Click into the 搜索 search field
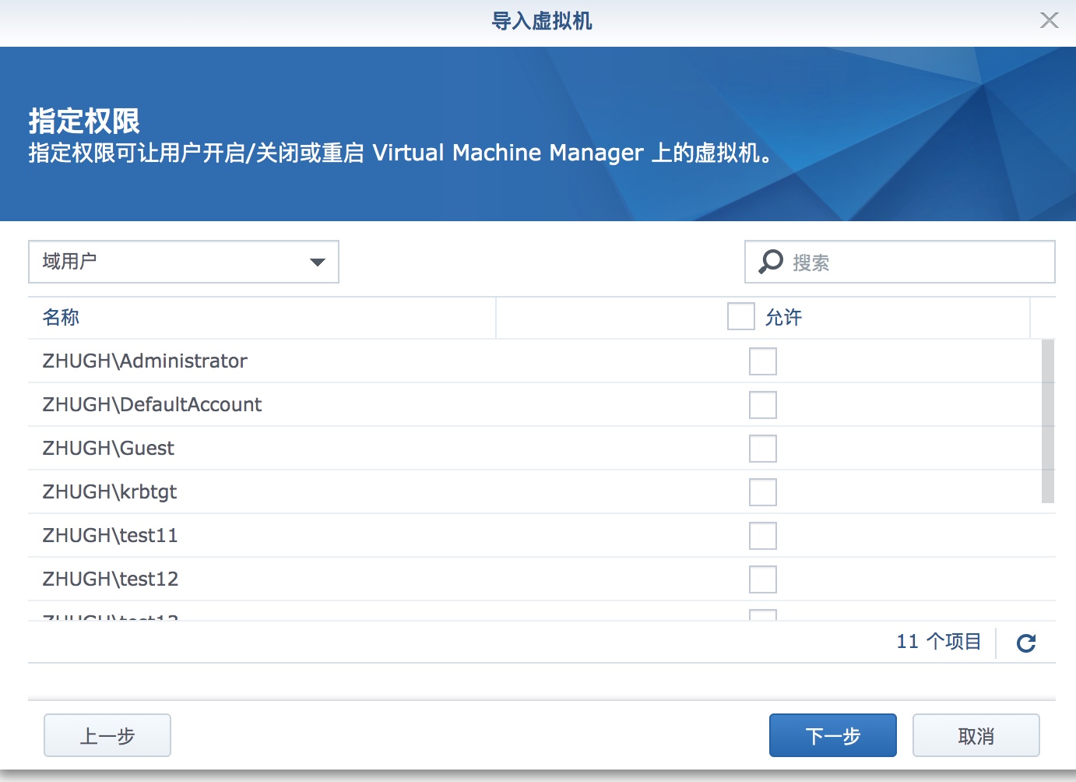This screenshot has height=782, width=1076. click(x=900, y=262)
